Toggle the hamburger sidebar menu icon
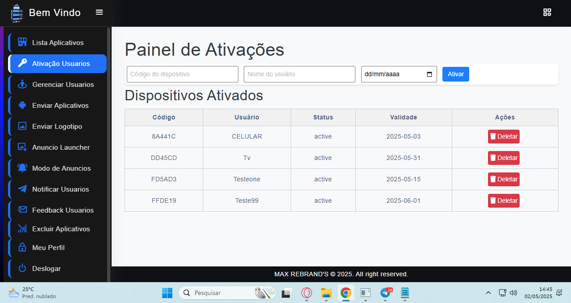This screenshot has width=571, height=303. [99, 12]
